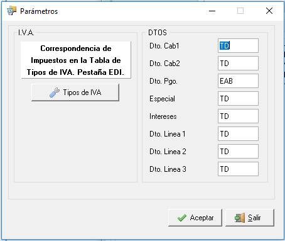Screen dimensions: 285x241
Task: Click the Dto. Linea 1 label
Action: tap(168, 134)
